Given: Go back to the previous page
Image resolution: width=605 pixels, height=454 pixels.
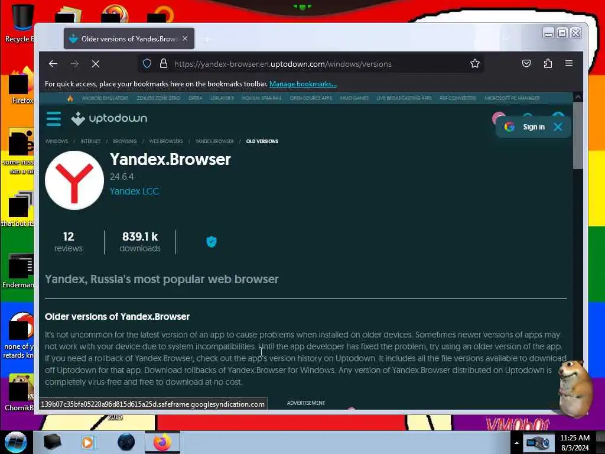Looking at the screenshot, I should (53, 64).
